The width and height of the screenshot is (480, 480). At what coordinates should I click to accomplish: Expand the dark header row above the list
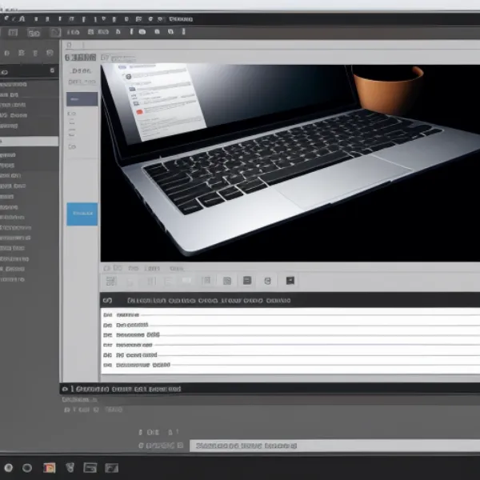(x=109, y=300)
